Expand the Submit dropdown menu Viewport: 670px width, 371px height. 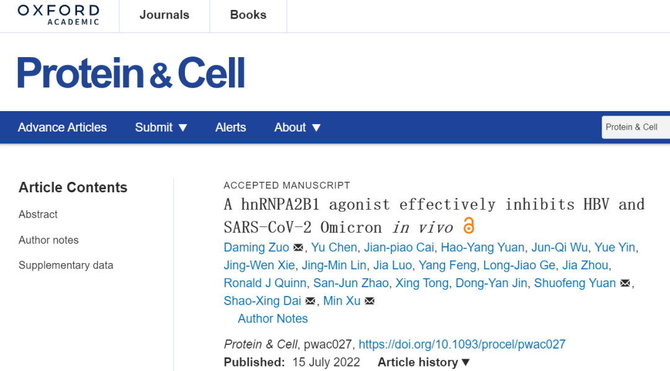click(161, 127)
